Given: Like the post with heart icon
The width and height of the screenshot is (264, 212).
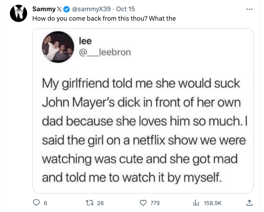Looking at the screenshot, I should (143, 203).
